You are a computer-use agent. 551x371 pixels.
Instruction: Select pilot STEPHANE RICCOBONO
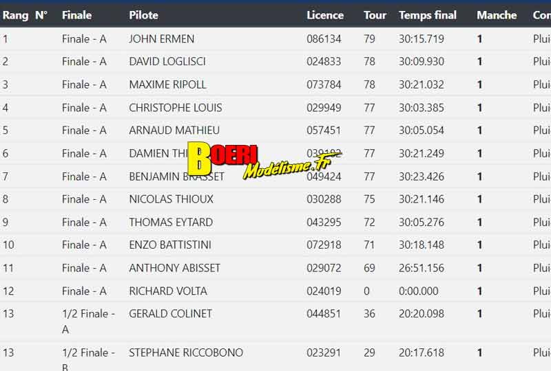(x=186, y=352)
